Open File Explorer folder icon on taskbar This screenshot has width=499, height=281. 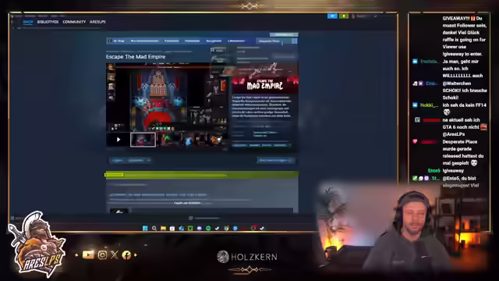[163, 228]
